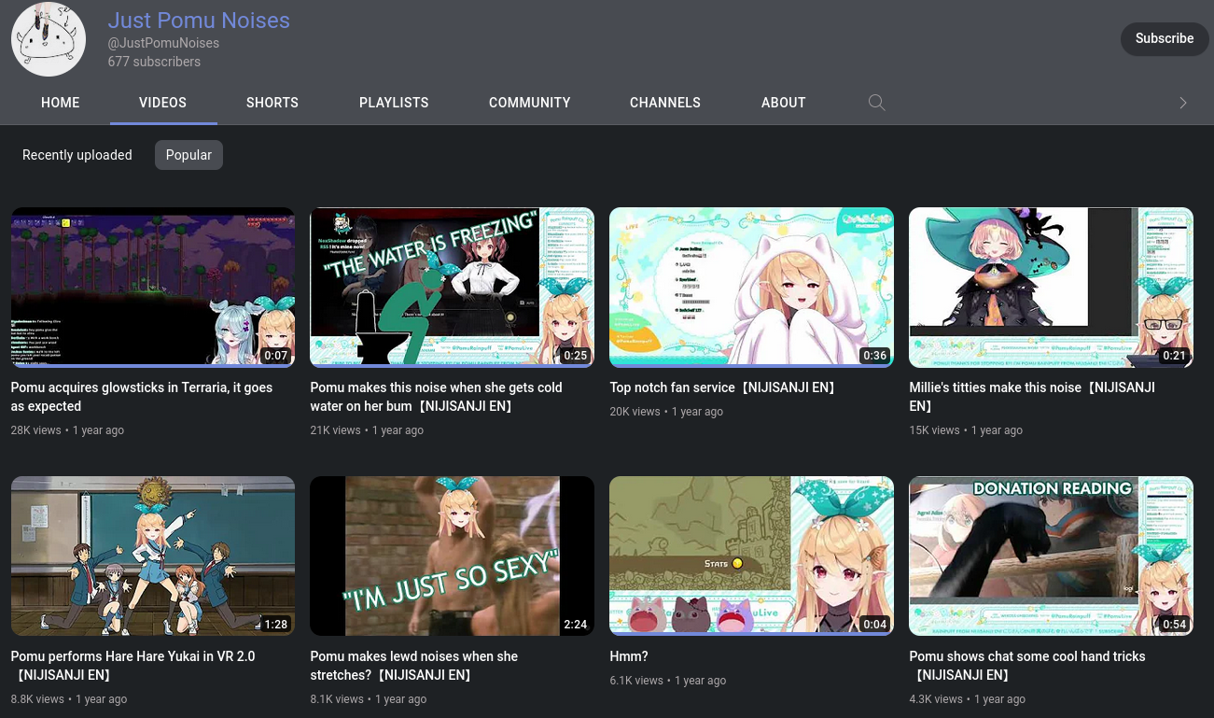Click the 0:36 duration badge
The image size is (1214, 718).
pos(875,356)
